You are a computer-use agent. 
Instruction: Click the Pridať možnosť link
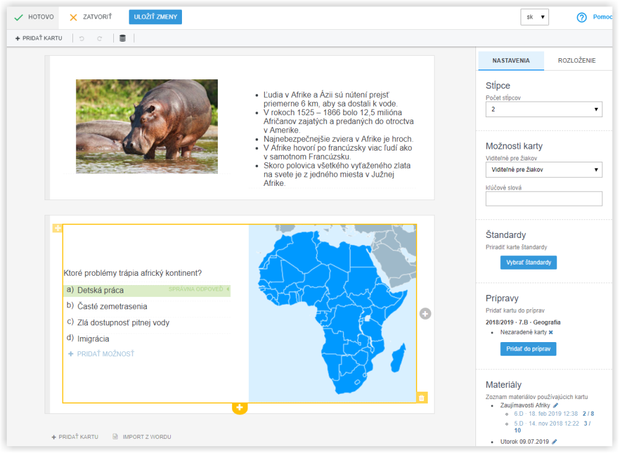(105, 354)
